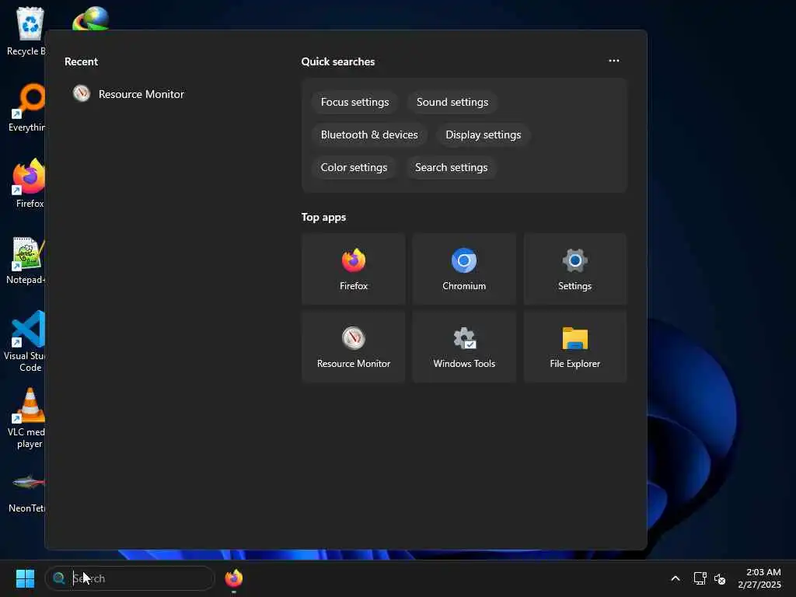Click Firefox icon in the taskbar
Viewport: 796px width, 597px height.
click(233, 578)
